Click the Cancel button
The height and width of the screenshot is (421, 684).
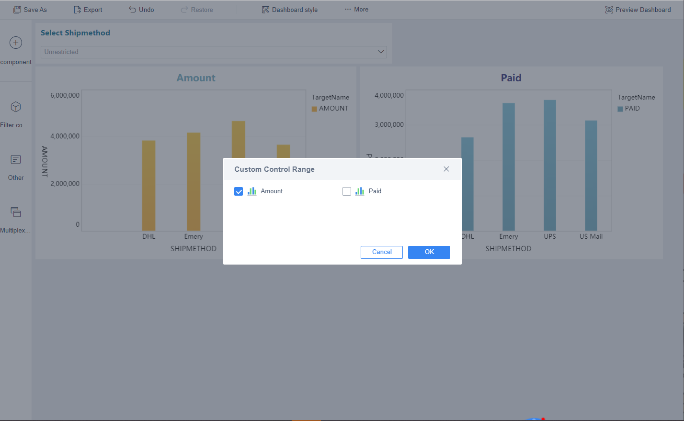pyautogui.click(x=382, y=252)
